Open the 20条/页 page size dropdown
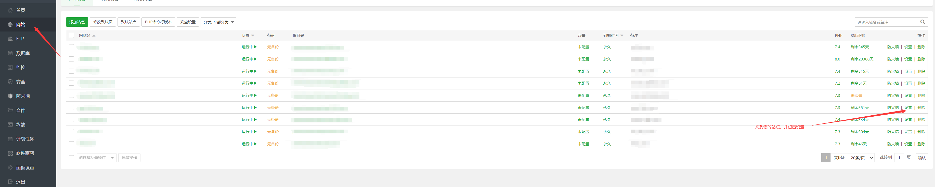This screenshot has height=187, width=935. [x=862, y=158]
